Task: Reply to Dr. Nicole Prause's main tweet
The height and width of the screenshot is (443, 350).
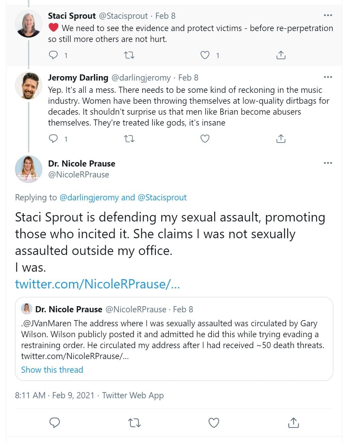Action: tap(55, 423)
